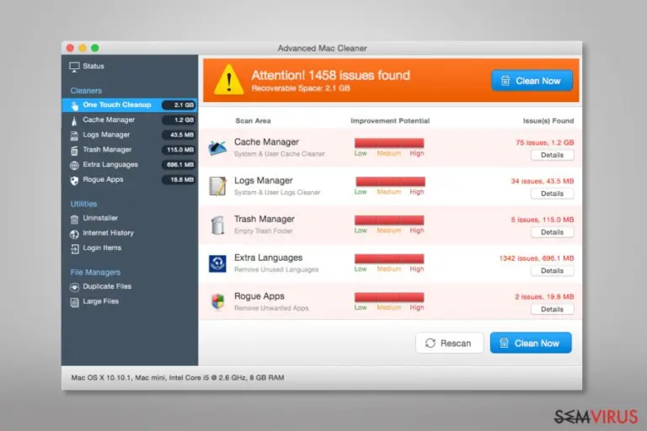This screenshot has height=431, width=647.
Task: Click the Rogue Apps improvement potential bar
Action: tap(389, 297)
